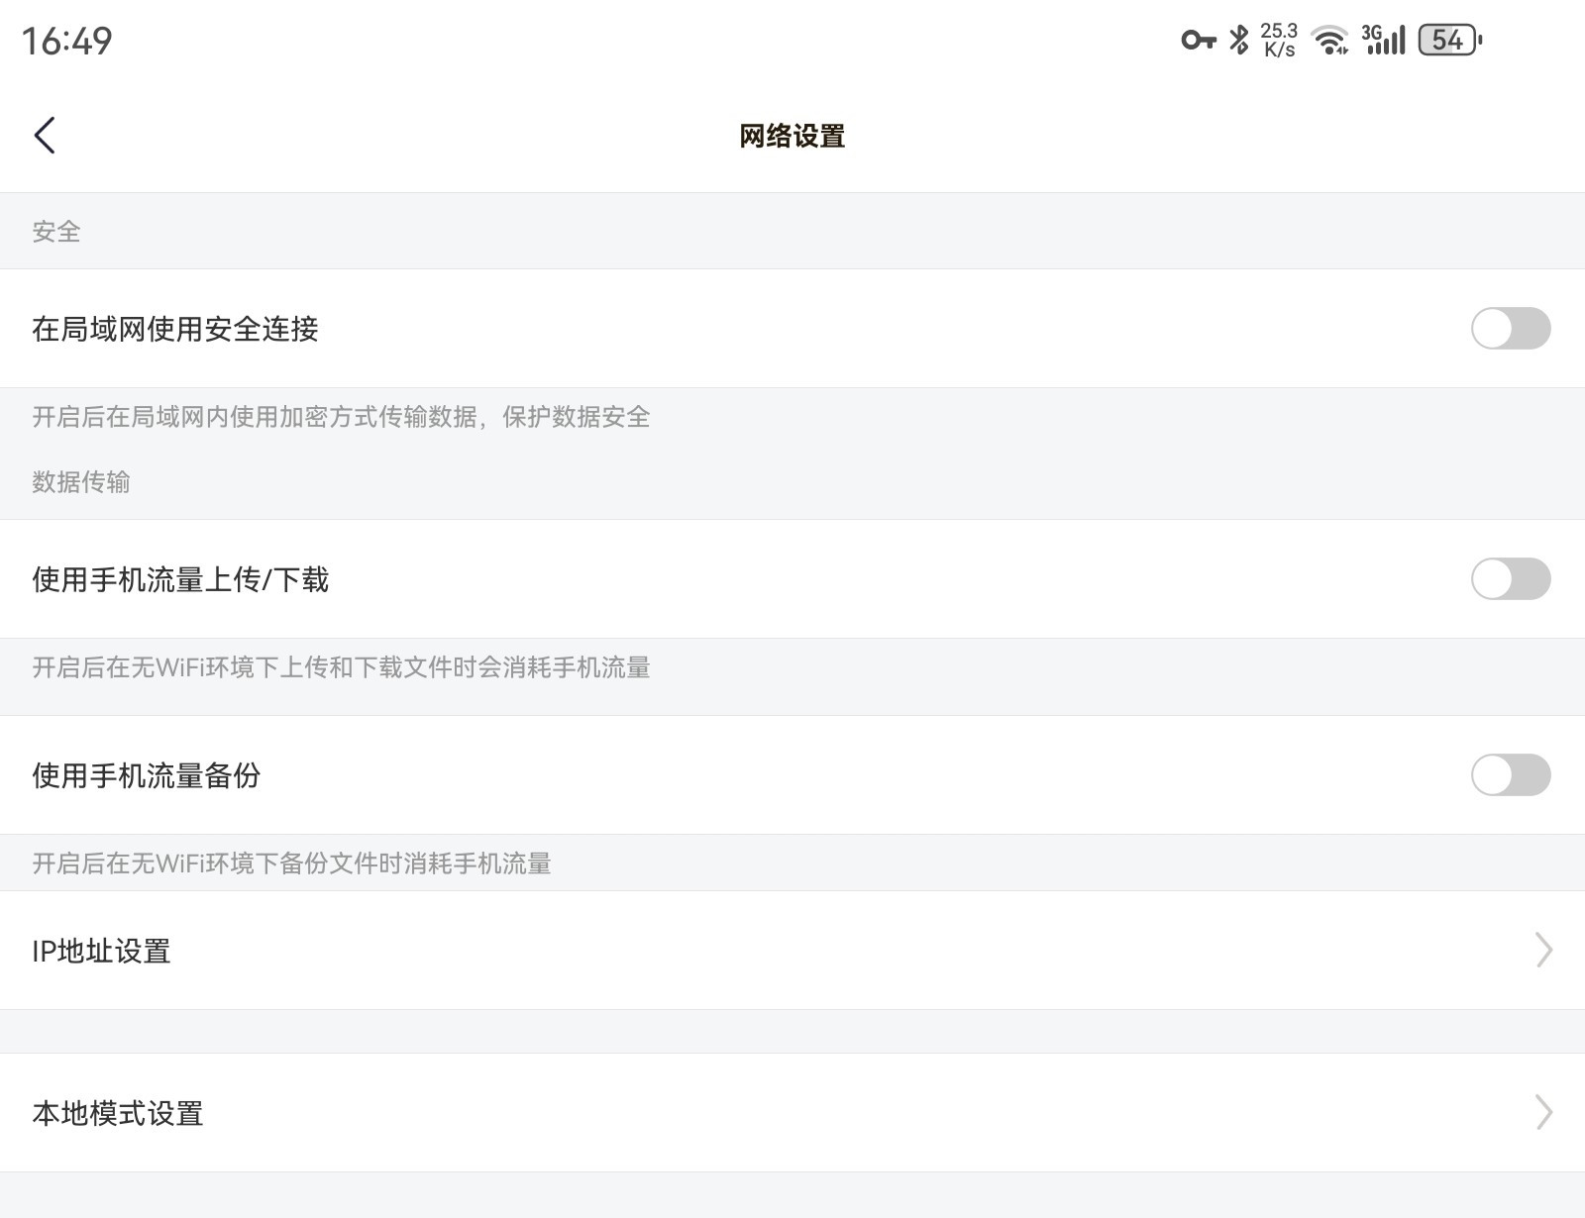
Task: Expand the IP地址设置 chevron arrow
Action: (x=1542, y=951)
